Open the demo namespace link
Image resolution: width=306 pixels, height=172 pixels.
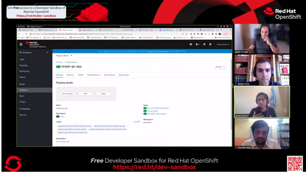(x=62, y=117)
